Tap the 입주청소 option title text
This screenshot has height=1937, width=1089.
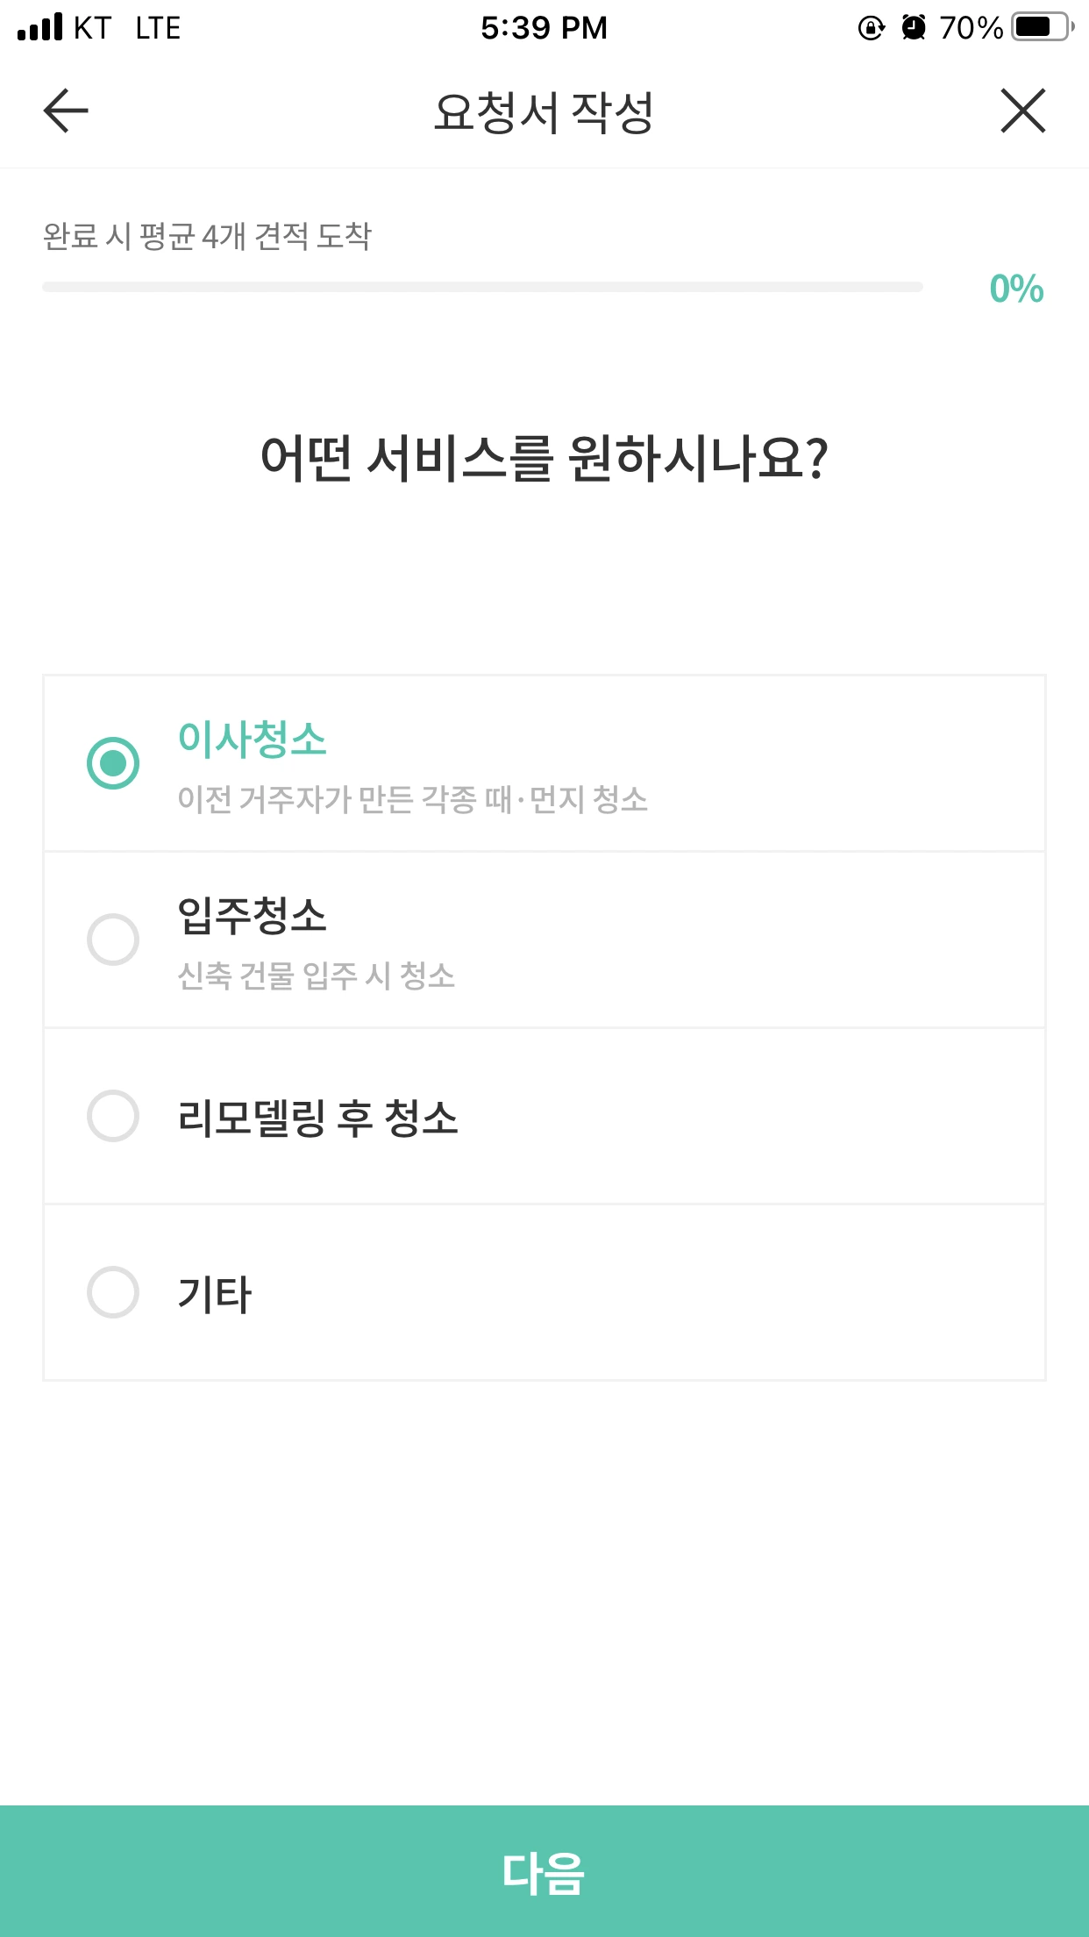[252, 915]
